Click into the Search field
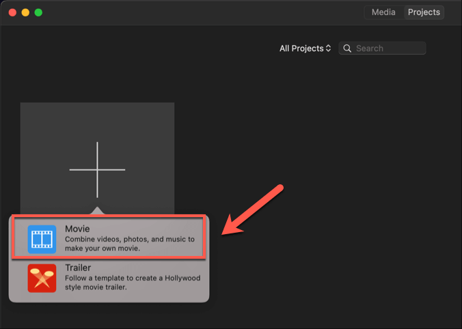The height and width of the screenshot is (329, 462). pyautogui.click(x=382, y=48)
